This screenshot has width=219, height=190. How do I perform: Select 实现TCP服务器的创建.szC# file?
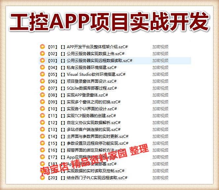pos(91,116)
